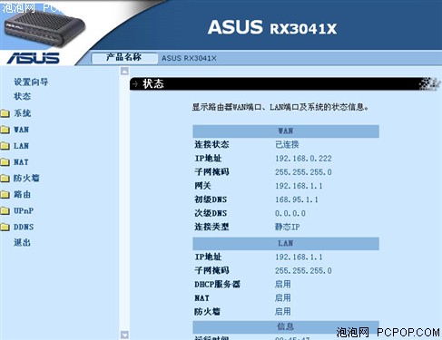442x340 pixels.
Task: Click the folder icon next to DDNS
Action: (x=5, y=227)
